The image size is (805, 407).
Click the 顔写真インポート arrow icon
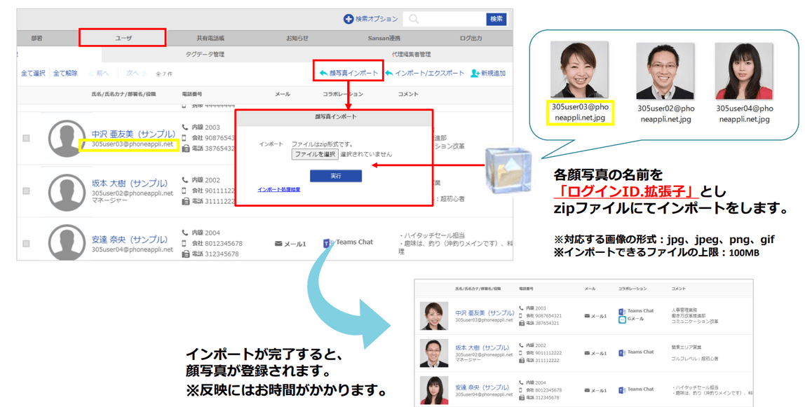[x=323, y=74]
